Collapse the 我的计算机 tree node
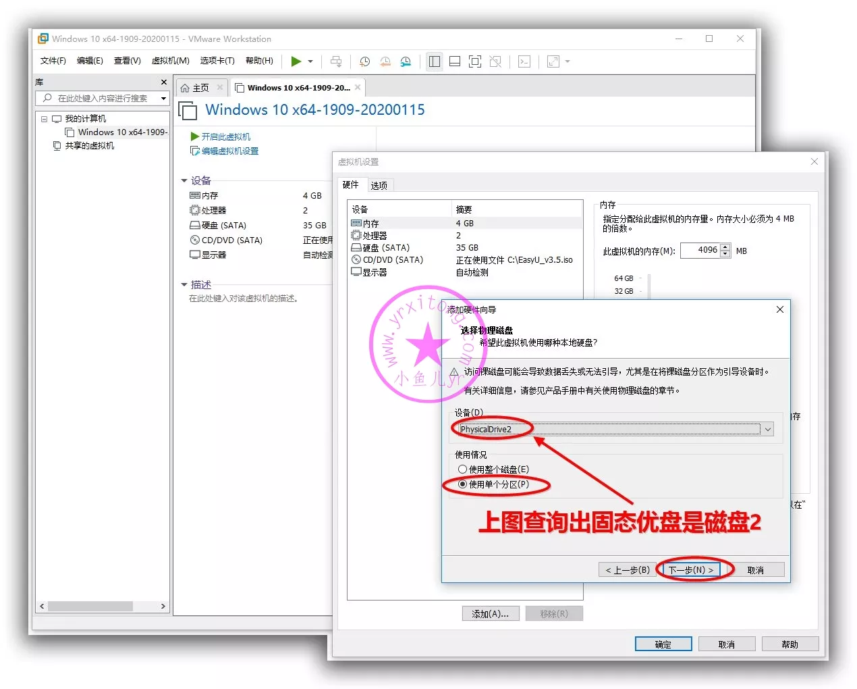The width and height of the screenshot is (857, 689). (45, 119)
